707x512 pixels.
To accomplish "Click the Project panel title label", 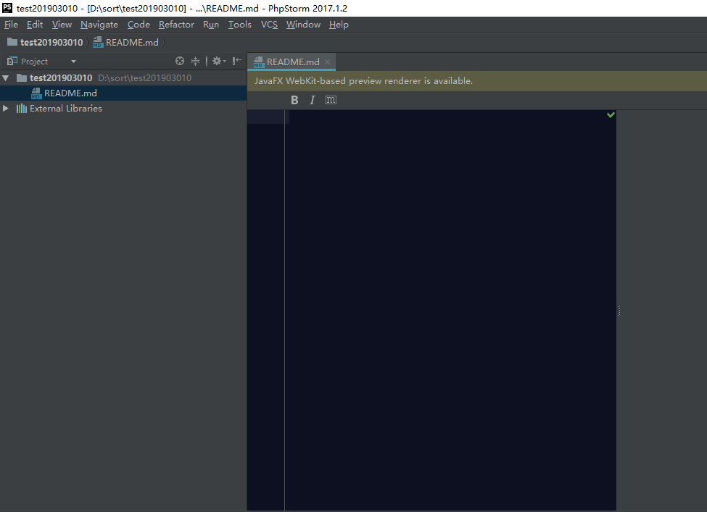I will [34, 62].
